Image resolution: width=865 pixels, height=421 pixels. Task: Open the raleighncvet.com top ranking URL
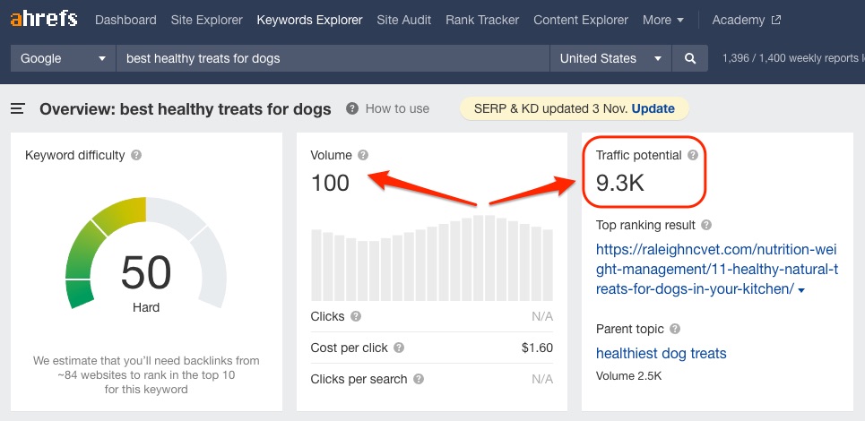coord(717,269)
